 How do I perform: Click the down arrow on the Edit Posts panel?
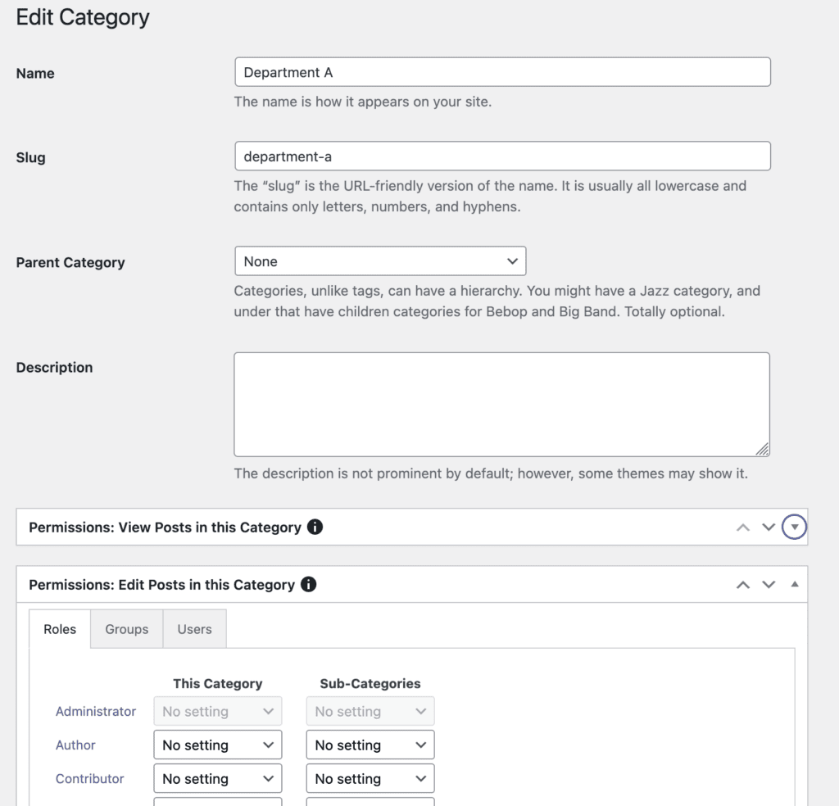click(769, 584)
